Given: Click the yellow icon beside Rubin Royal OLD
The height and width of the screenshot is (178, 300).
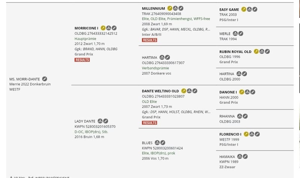Looking at the screenshot, I should (x=256, y=52).
